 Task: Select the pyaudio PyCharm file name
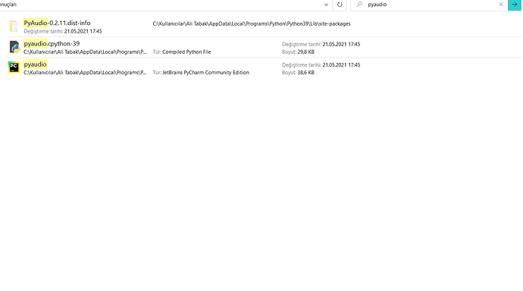(x=35, y=64)
